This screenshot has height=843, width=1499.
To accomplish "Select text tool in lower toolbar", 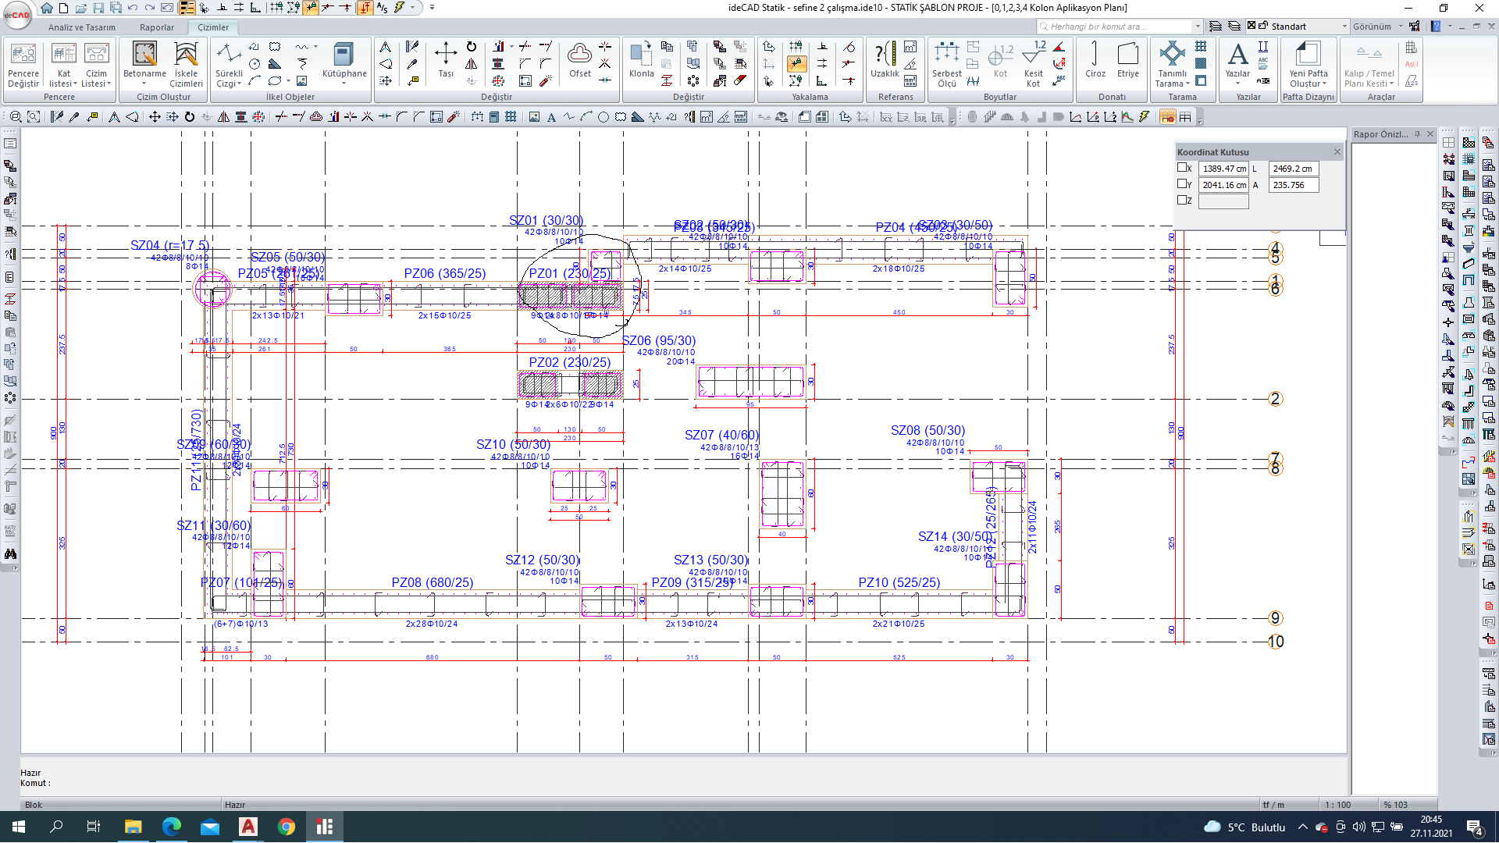I will point(551,117).
